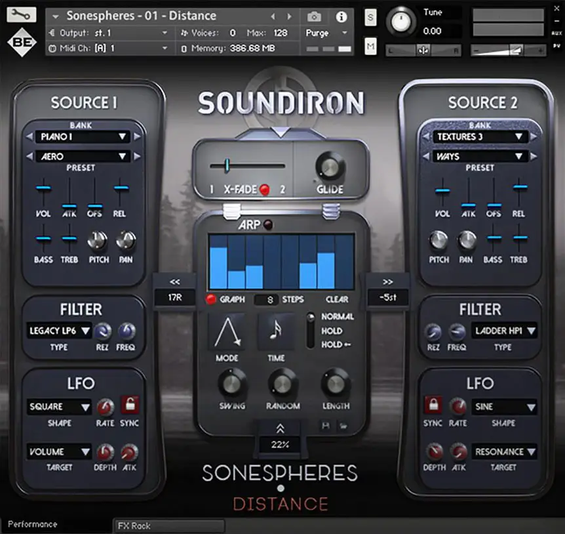Adjust the Source 2 Rel slider

[x=520, y=188]
